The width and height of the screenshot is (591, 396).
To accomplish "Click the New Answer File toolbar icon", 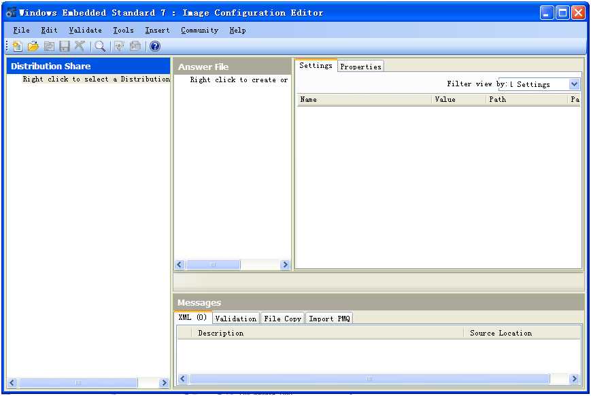I will [x=17, y=46].
